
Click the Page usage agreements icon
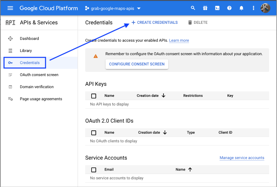click(x=11, y=99)
